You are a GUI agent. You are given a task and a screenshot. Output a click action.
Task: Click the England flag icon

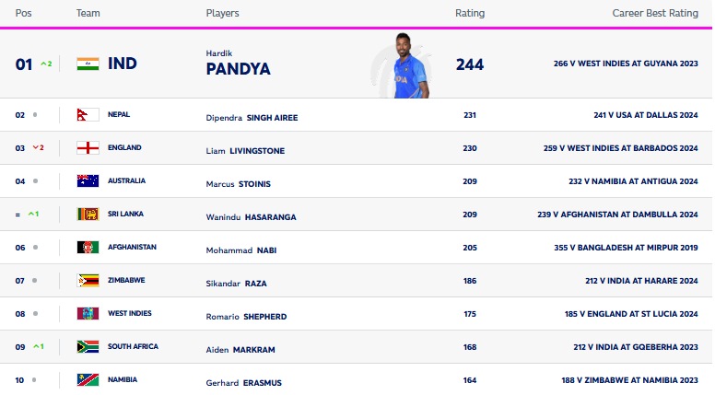tap(88, 148)
